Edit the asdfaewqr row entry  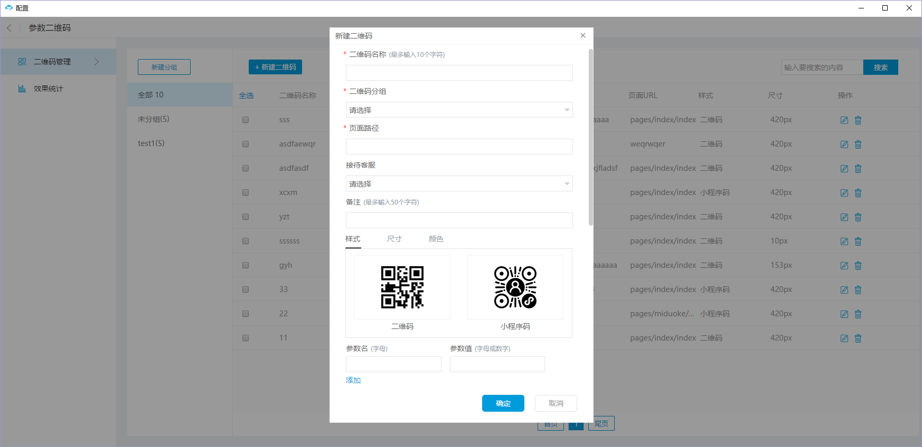coord(844,144)
